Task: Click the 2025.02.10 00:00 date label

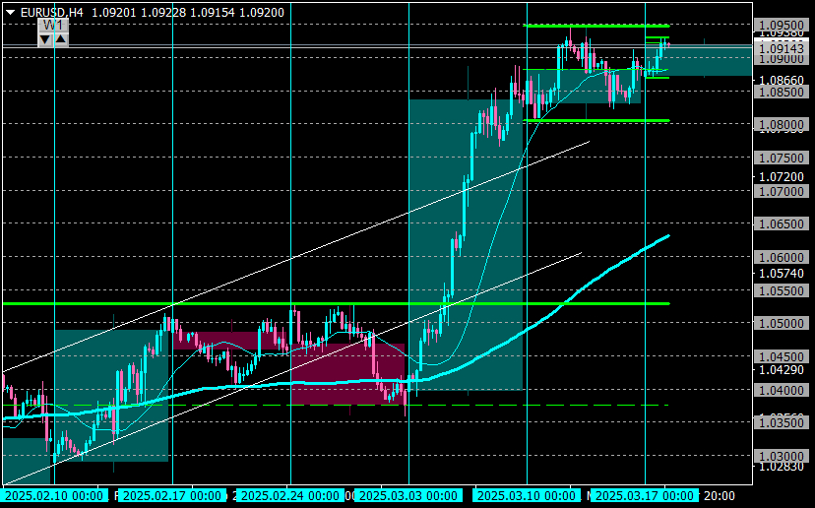Action: coord(53,495)
